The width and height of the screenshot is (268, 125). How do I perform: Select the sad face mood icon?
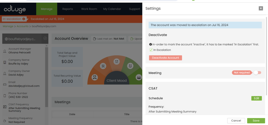[103, 66]
